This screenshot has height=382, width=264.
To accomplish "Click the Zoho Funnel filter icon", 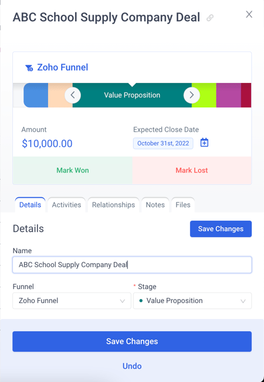I will (29, 68).
